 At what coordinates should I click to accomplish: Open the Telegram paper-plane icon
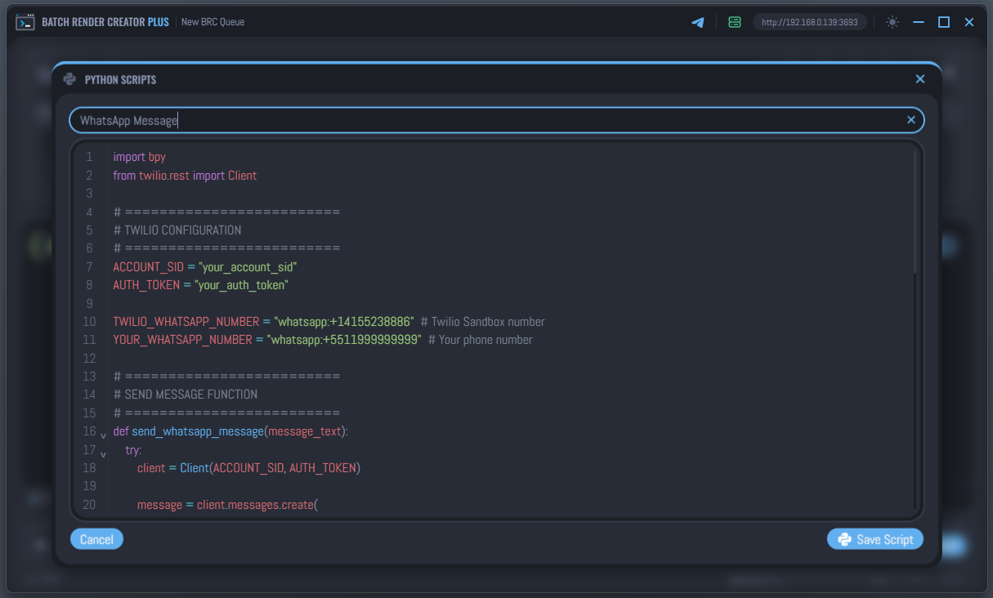[697, 22]
